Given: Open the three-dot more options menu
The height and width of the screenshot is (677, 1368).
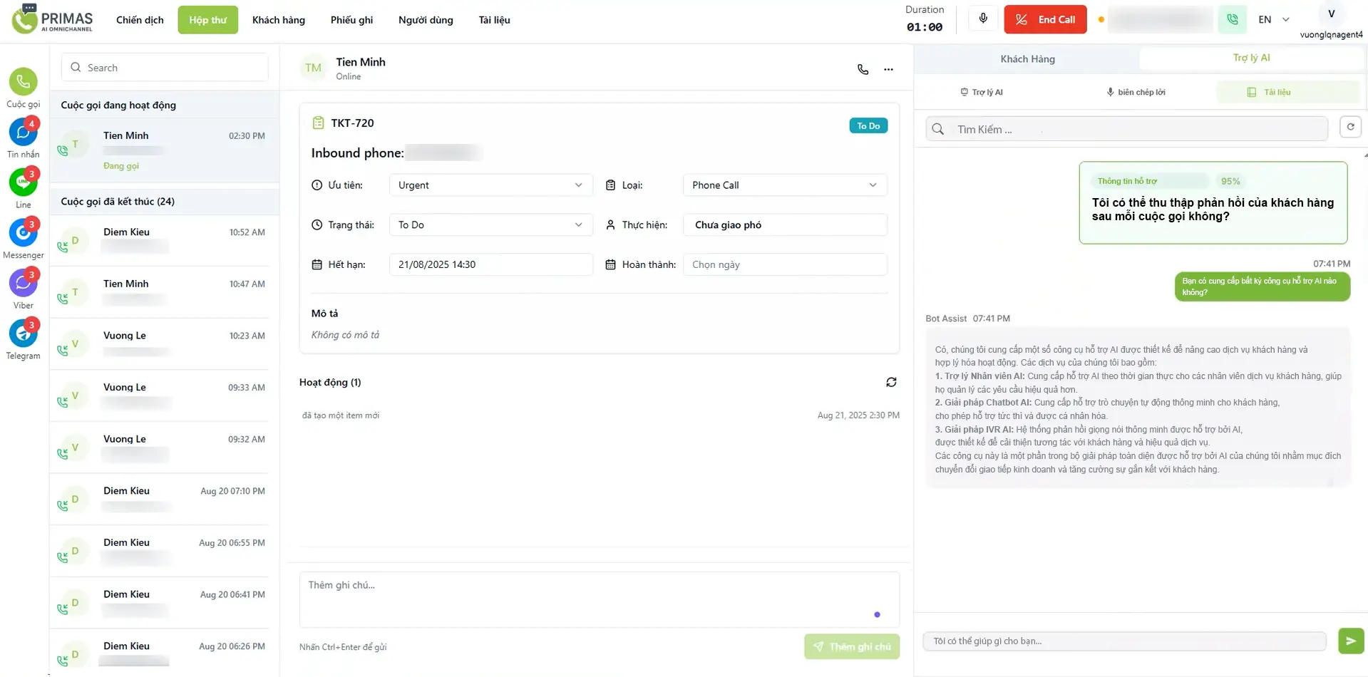Looking at the screenshot, I should pos(888,69).
